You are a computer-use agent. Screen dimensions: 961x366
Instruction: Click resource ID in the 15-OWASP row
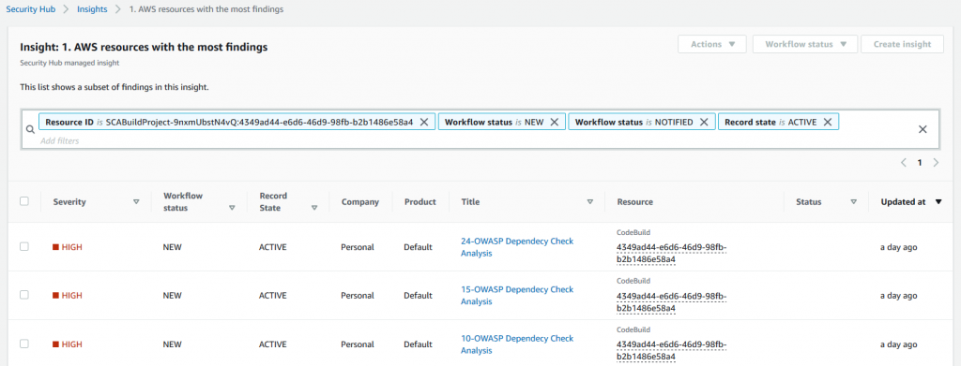pos(672,301)
